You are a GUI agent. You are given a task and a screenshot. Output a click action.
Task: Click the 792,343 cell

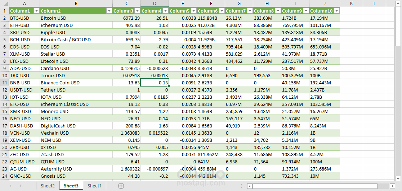295,176
